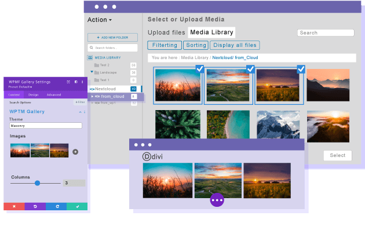Open the three-dot menu in Gallery Settings header
The image size is (365, 230).
click(82, 82)
